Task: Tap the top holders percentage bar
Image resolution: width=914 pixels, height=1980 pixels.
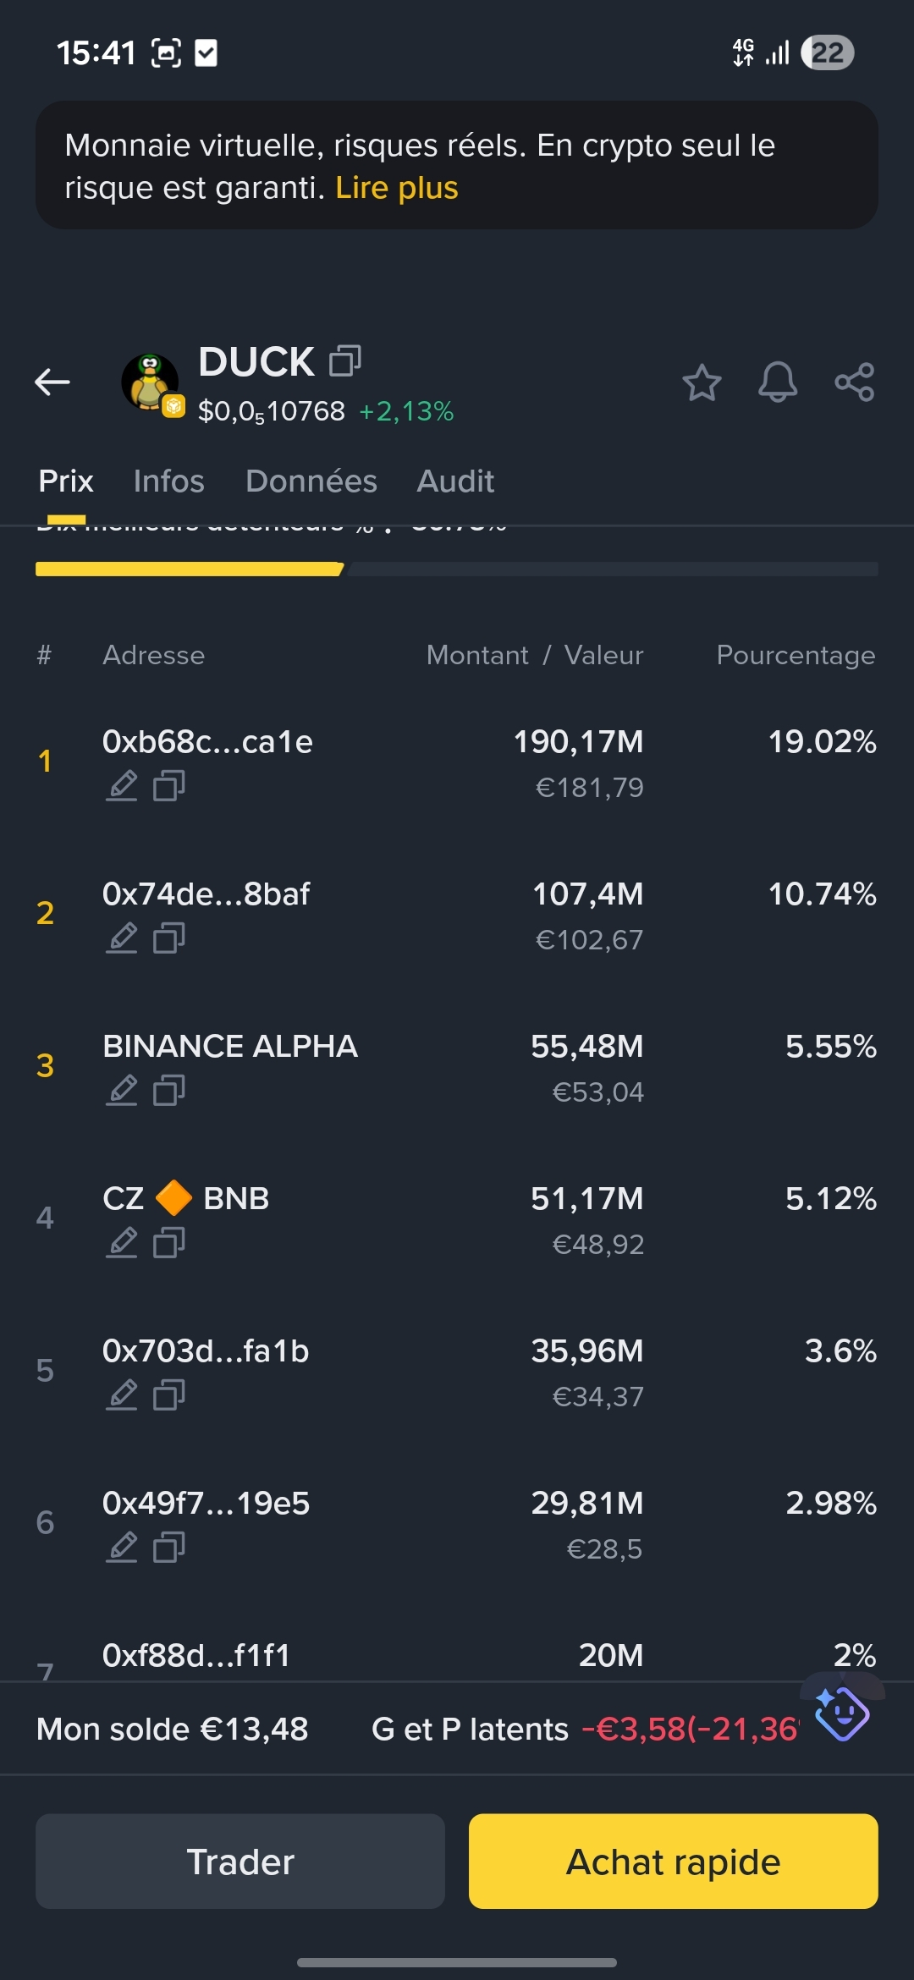Action: 456,569
